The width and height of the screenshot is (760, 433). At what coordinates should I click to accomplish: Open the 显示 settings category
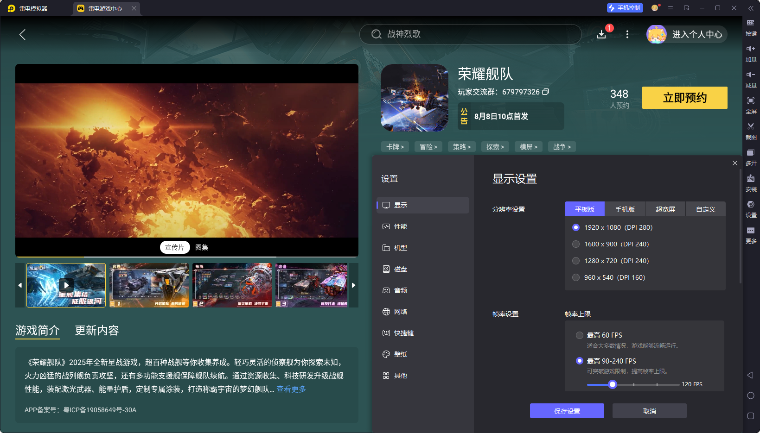coord(423,205)
